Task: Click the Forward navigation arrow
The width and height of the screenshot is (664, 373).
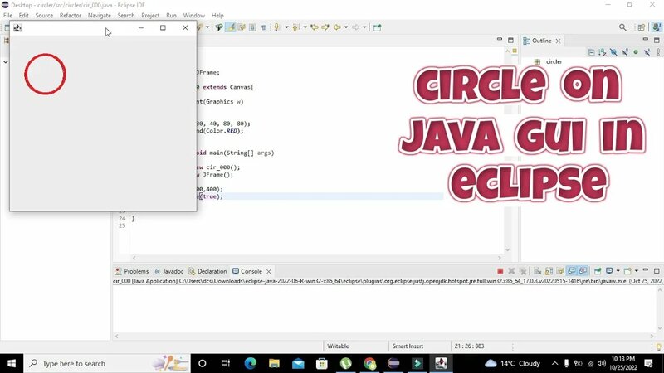Action: coord(356,27)
